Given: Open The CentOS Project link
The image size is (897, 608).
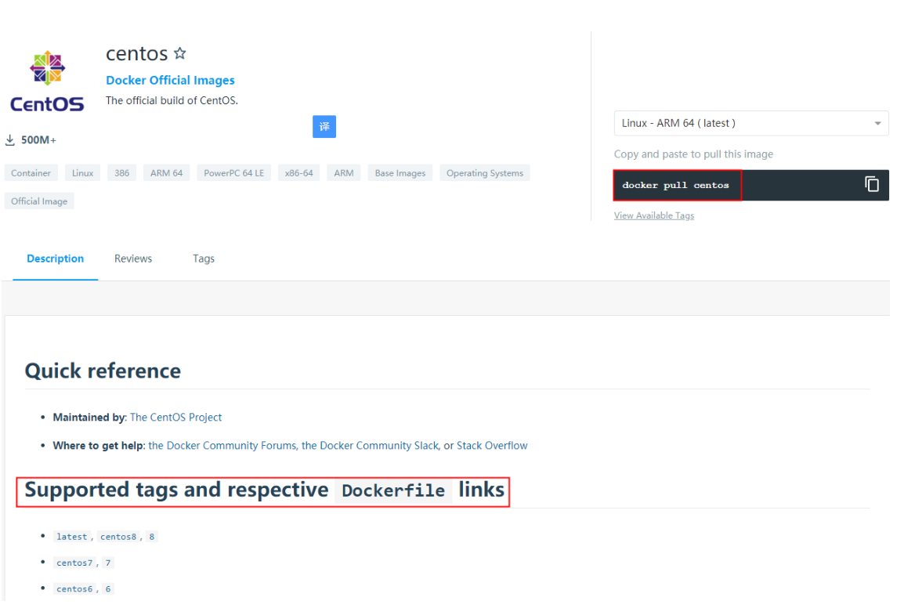Looking at the screenshot, I should tap(175, 418).
